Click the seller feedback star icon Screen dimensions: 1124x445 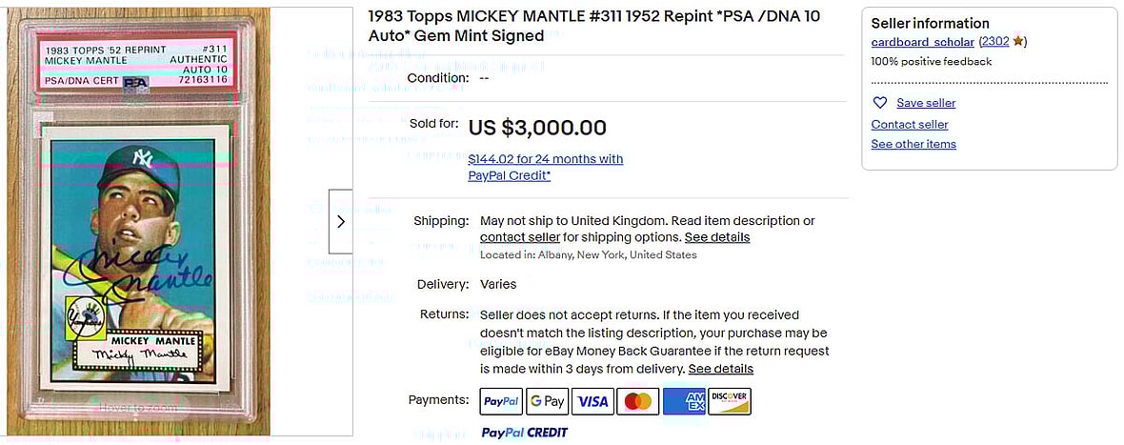1018,42
